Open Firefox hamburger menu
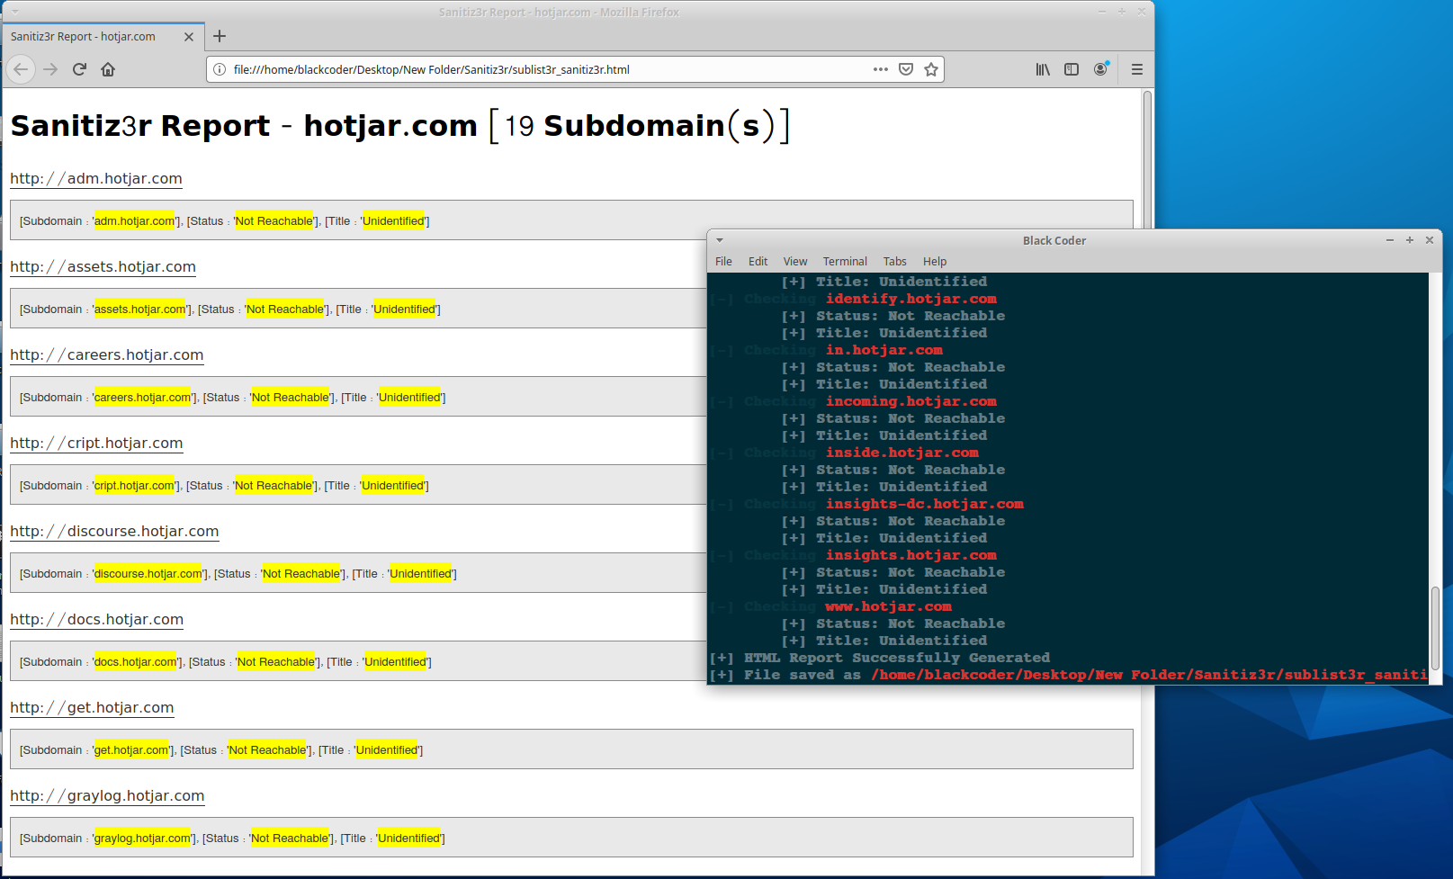Image resolution: width=1453 pixels, height=879 pixels. coord(1137,69)
